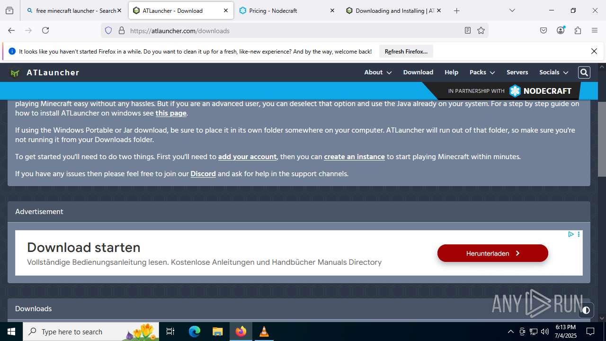Screen dimensions: 606x341
Task: Expand the About dropdown menu
Action: 378,72
